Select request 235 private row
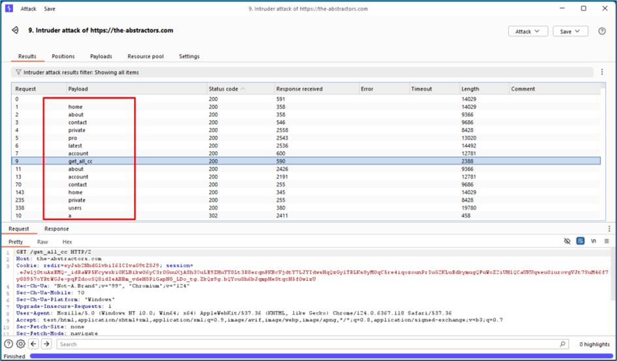 coord(306,200)
